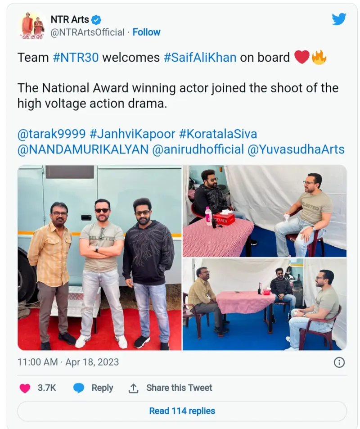This screenshot has width=360, height=429.
Task: Visit the @YuvasudhaArts mention
Action: pyautogui.click(x=296, y=149)
